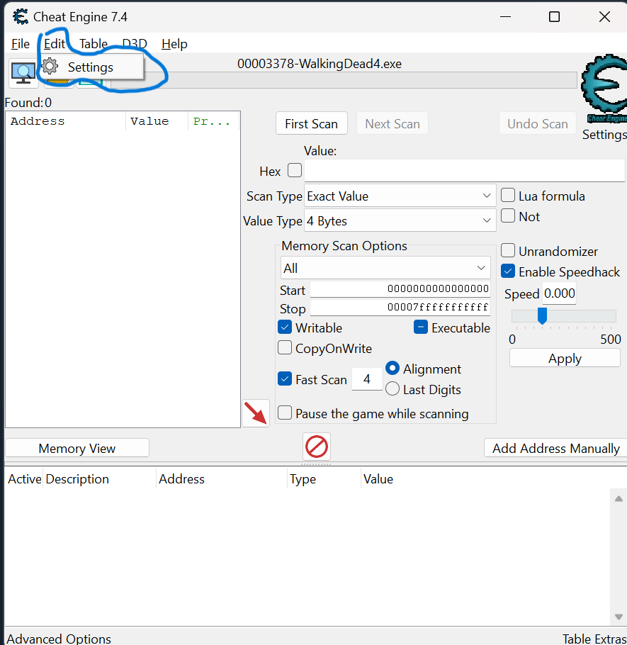The image size is (627, 645).
Task: Uncheck the Writable checkbox
Action: click(x=285, y=327)
